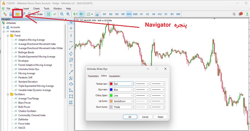Take a chart screenshot camera icon
The image size is (250, 131).
[x=97, y=14]
